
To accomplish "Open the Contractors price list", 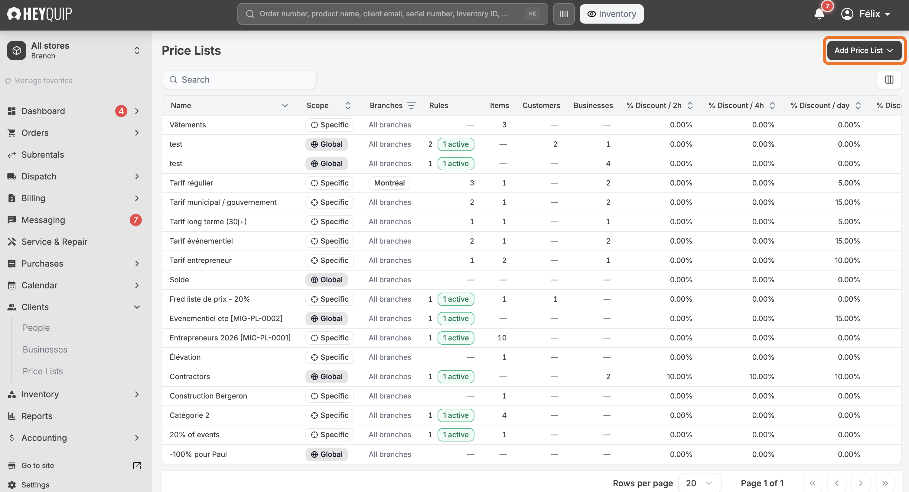I will [x=190, y=376].
